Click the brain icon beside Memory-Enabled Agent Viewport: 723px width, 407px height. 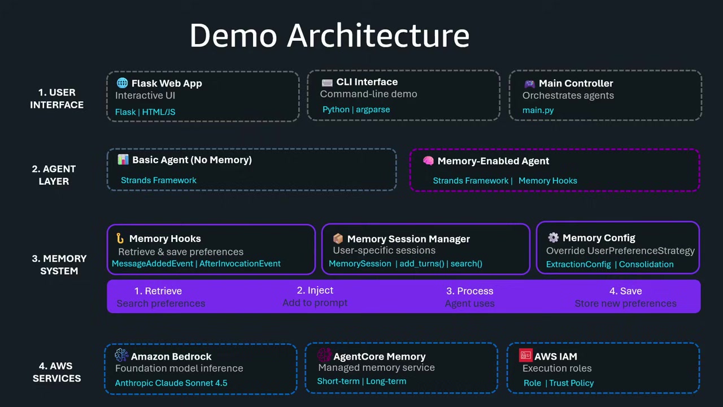pos(428,161)
